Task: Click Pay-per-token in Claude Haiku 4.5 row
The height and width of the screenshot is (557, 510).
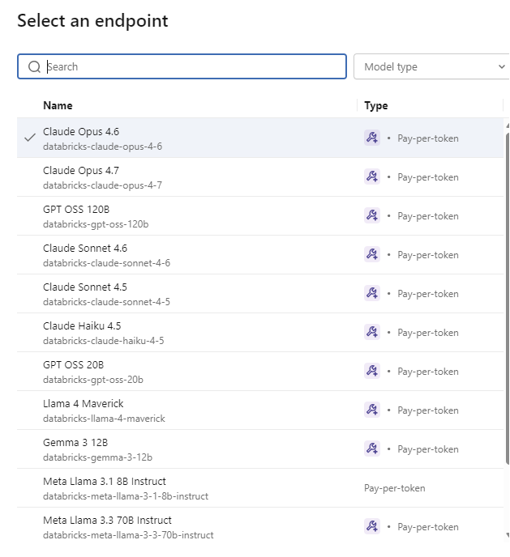Action: pos(428,333)
